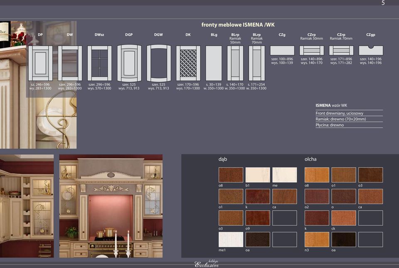399x268 pixels.
Task: Pick the DK lattice door diagram
Action: click(x=188, y=63)
